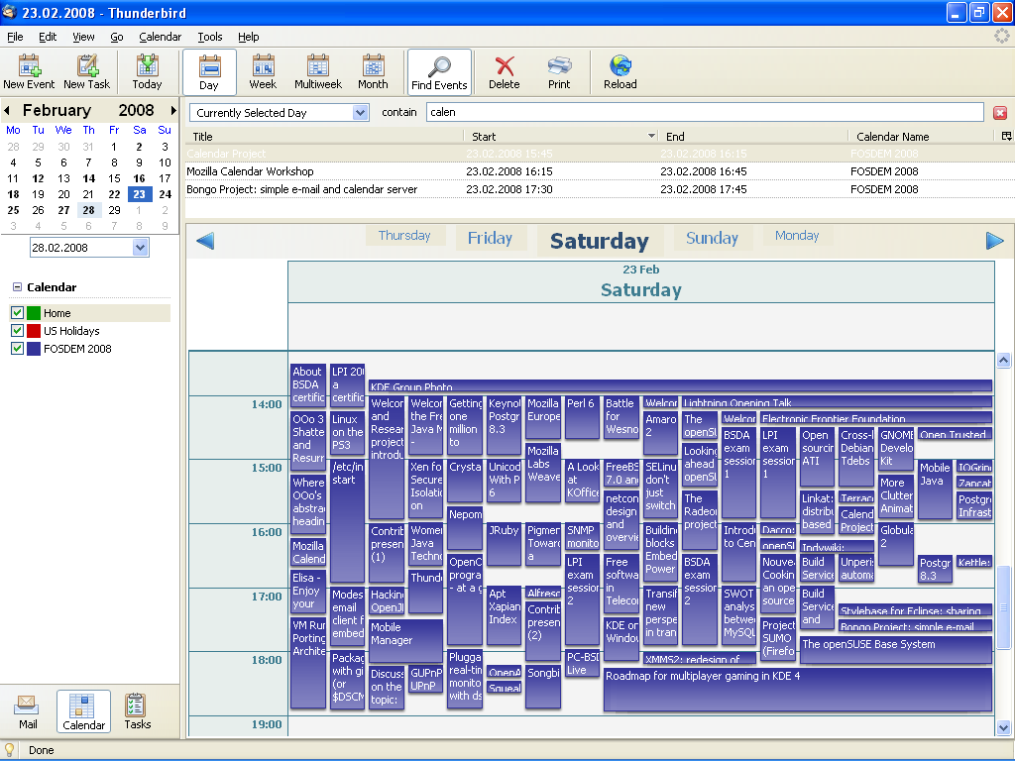Go to previous day with left arrow
The image size is (1015, 761).
205,241
